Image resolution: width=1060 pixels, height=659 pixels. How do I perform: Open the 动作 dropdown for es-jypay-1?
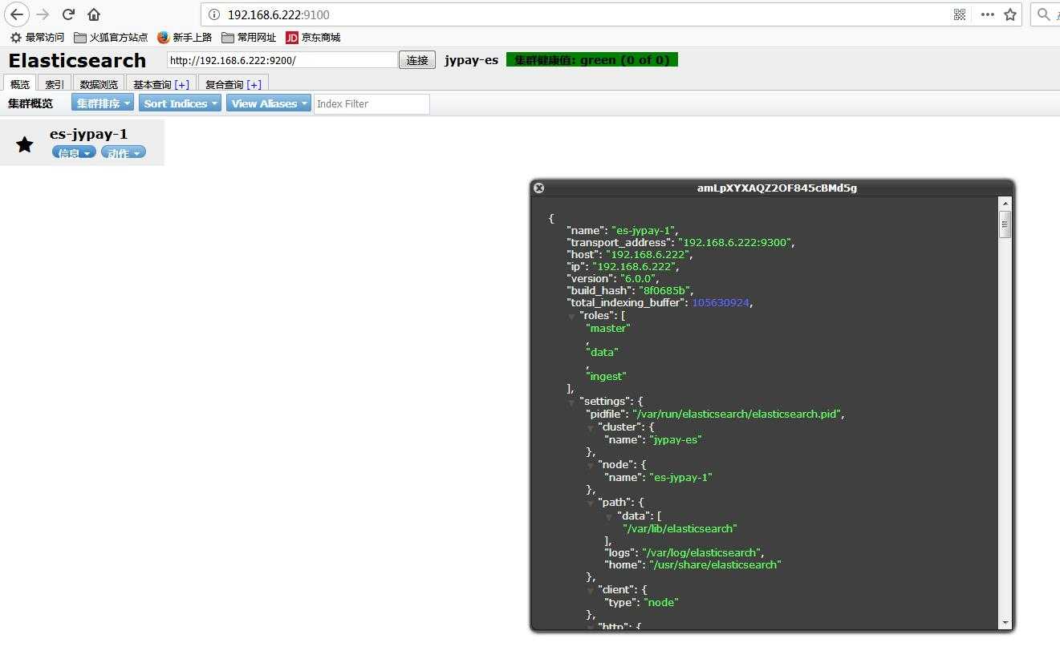pyautogui.click(x=124, y=152)
